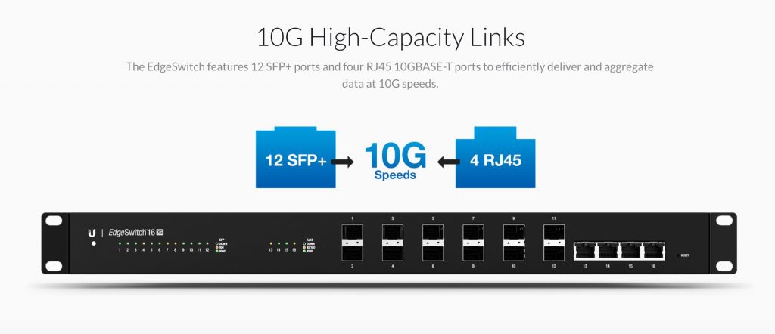Click the LED indicator for port 1
This screenshot has width=775, height=334.
[120, 243]
